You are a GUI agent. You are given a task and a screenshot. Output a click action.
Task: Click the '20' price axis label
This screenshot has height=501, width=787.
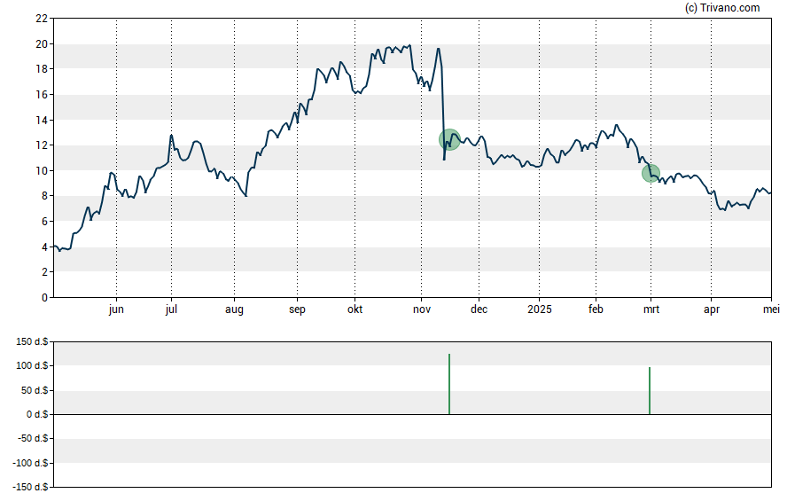tap(42, 44)
